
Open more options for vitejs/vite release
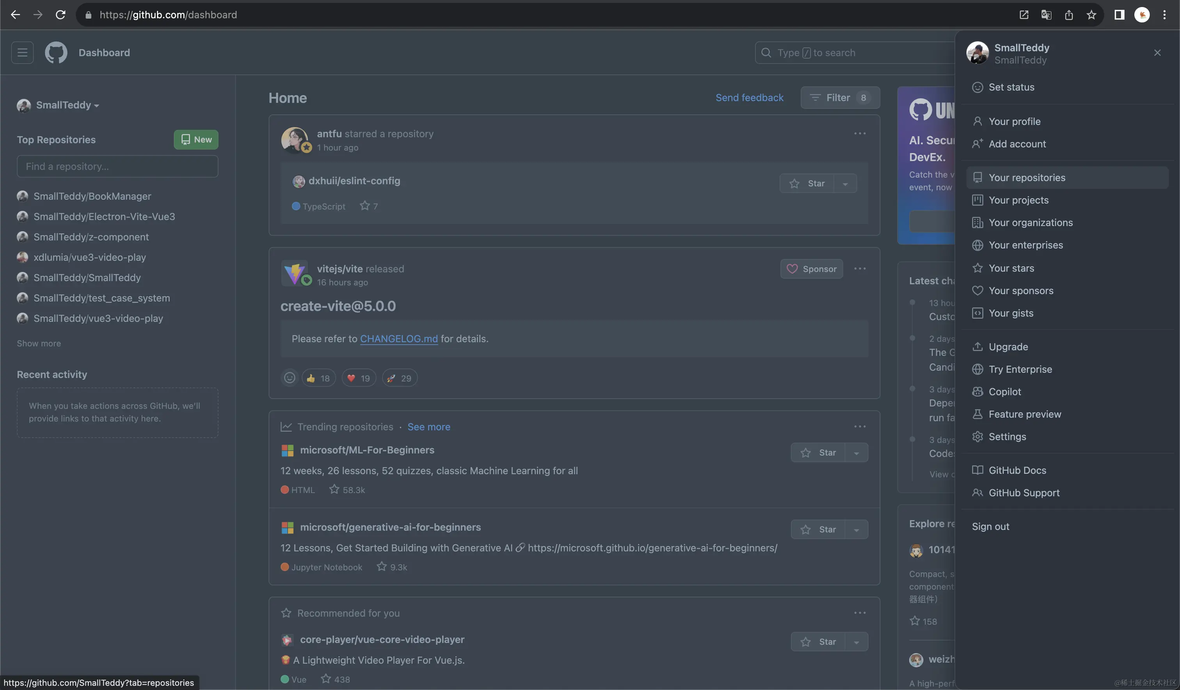point(859,269)
